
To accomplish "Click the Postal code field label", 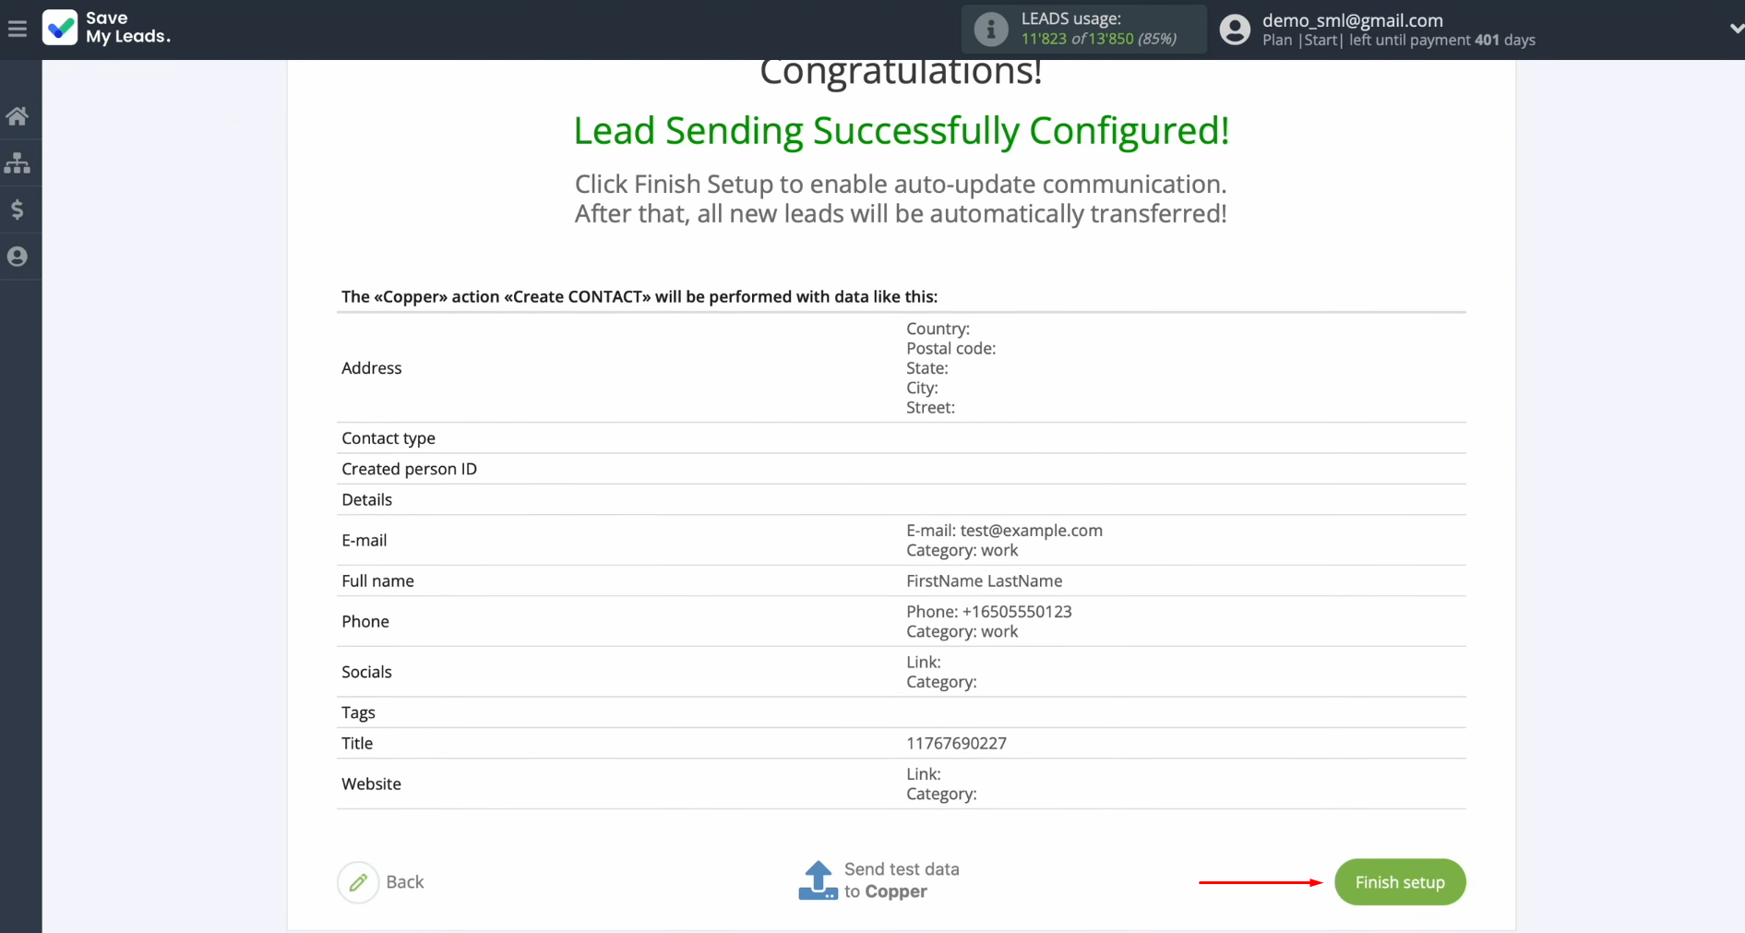I will pyautogui.click(x=950, y=349).
